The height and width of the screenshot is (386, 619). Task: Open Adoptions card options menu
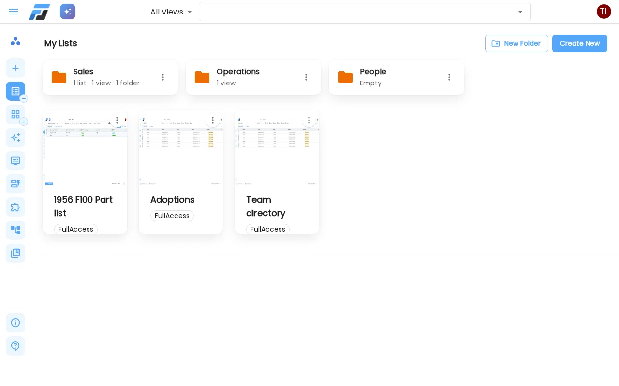pos(213,120)
